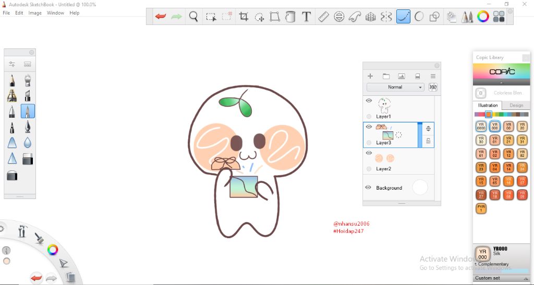Image resolution: width=534 pixels, height=285 pixels.
Task: Open the Window menu
Action: pyautogui.click(x=55, y=13)
